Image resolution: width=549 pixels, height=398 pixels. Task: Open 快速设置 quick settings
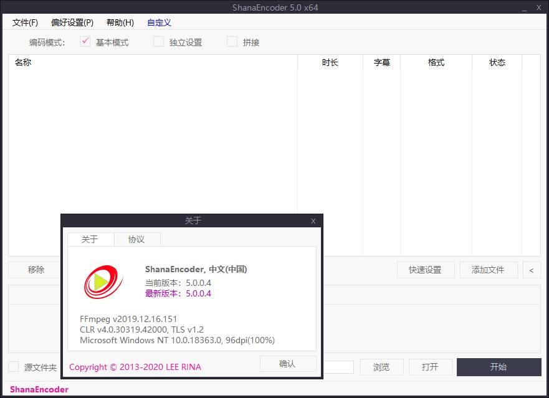point(425,270)
